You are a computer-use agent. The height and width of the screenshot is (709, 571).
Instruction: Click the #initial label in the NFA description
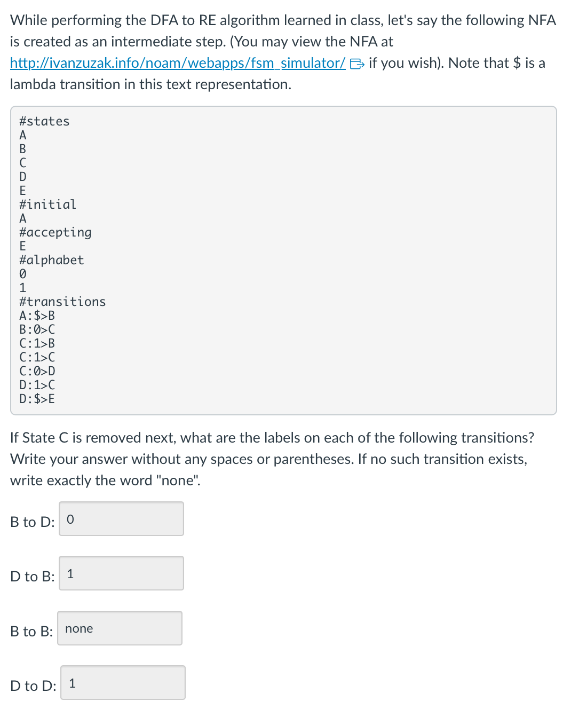tap(47, 204)
